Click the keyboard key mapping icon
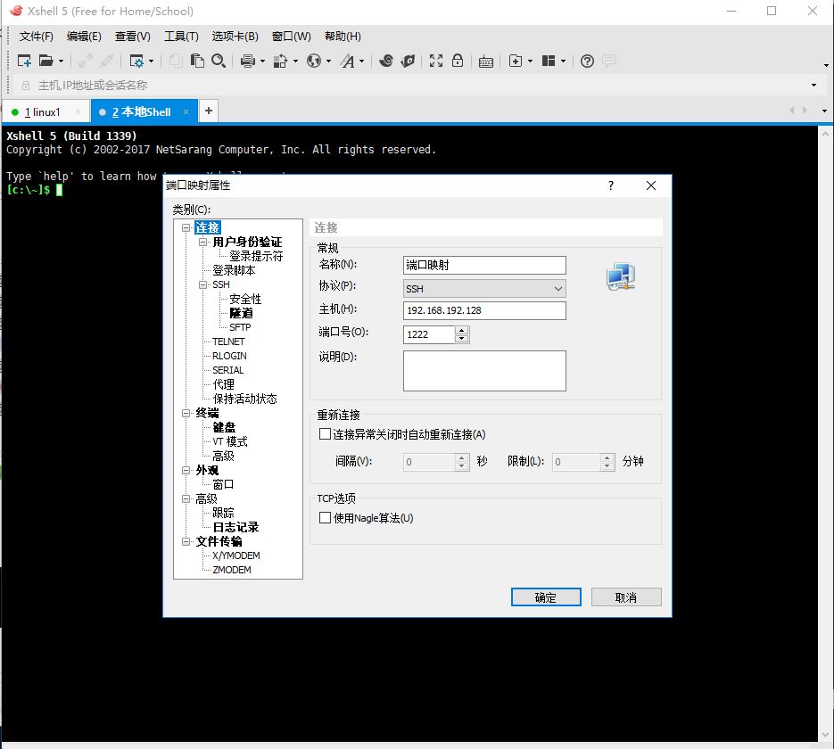Image resolution: width=834 pixels, height=749 pixels. point(485,62)
